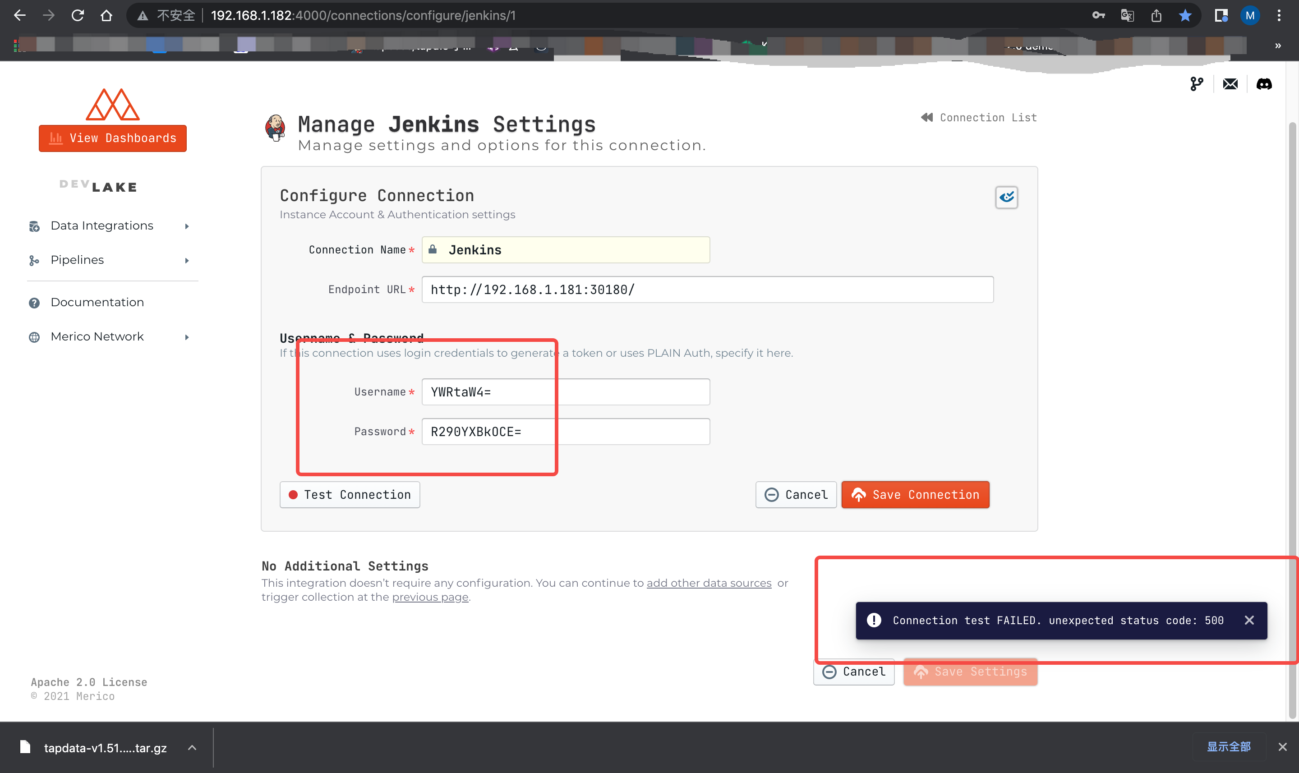The image size is (1299, 773).
Task: Expand Pipelines submenu arrow
Action: (187, 260)
